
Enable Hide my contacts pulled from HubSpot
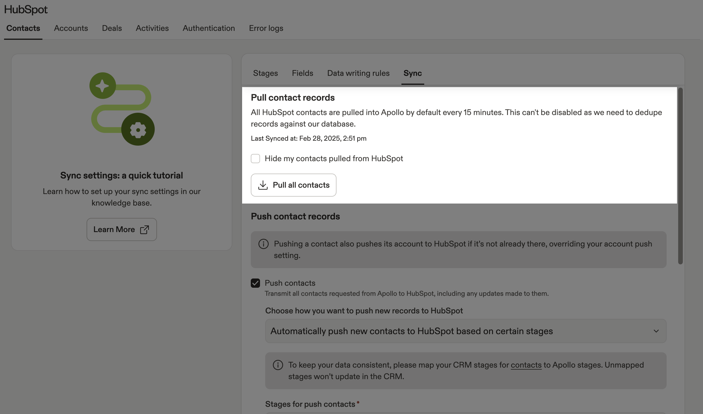tap(255, 159)
